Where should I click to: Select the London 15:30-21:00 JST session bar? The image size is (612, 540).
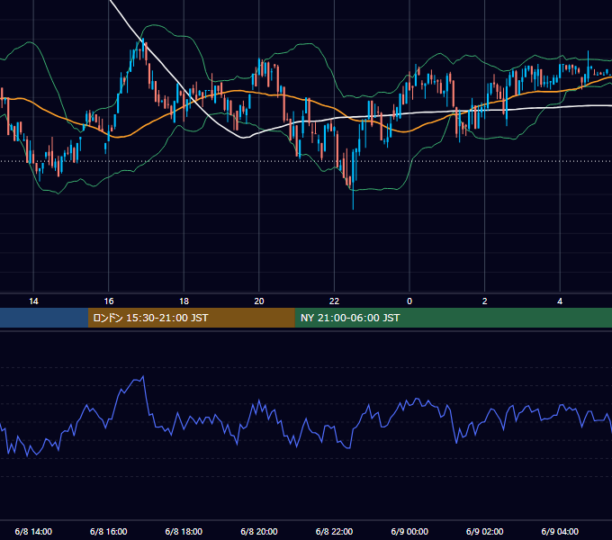[191, 318]
